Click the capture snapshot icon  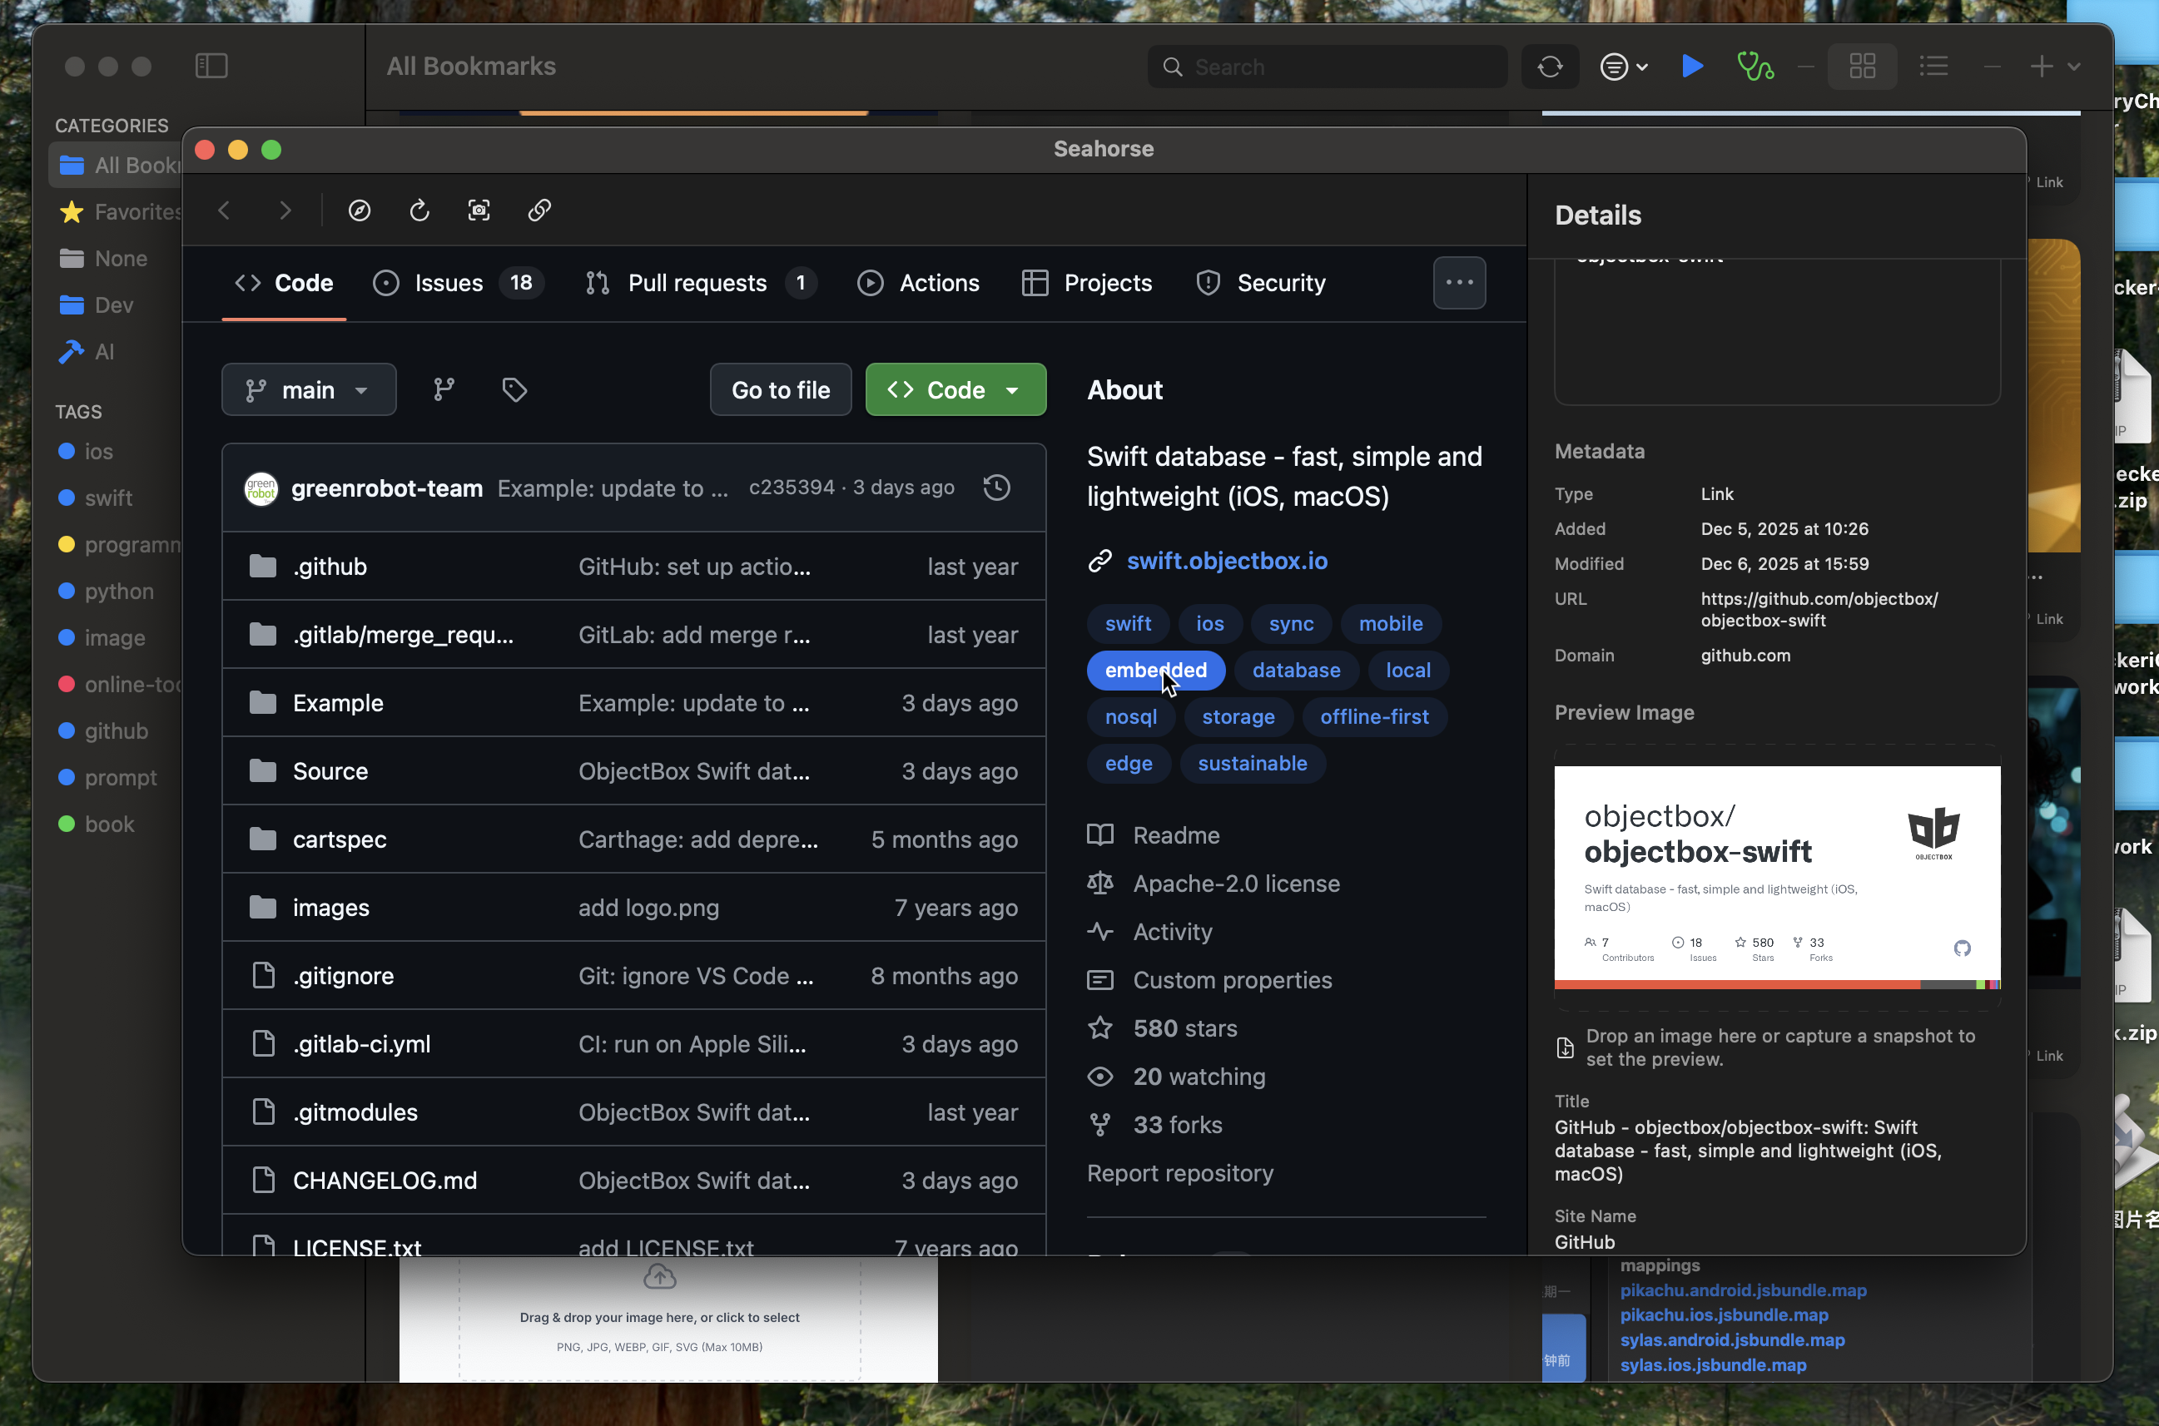pos(479,211)
